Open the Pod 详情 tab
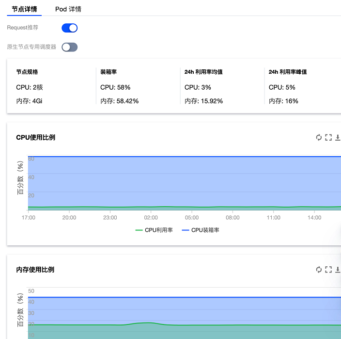Image resolution: width=341 pixels, height=339 pixels. (68, 9)
